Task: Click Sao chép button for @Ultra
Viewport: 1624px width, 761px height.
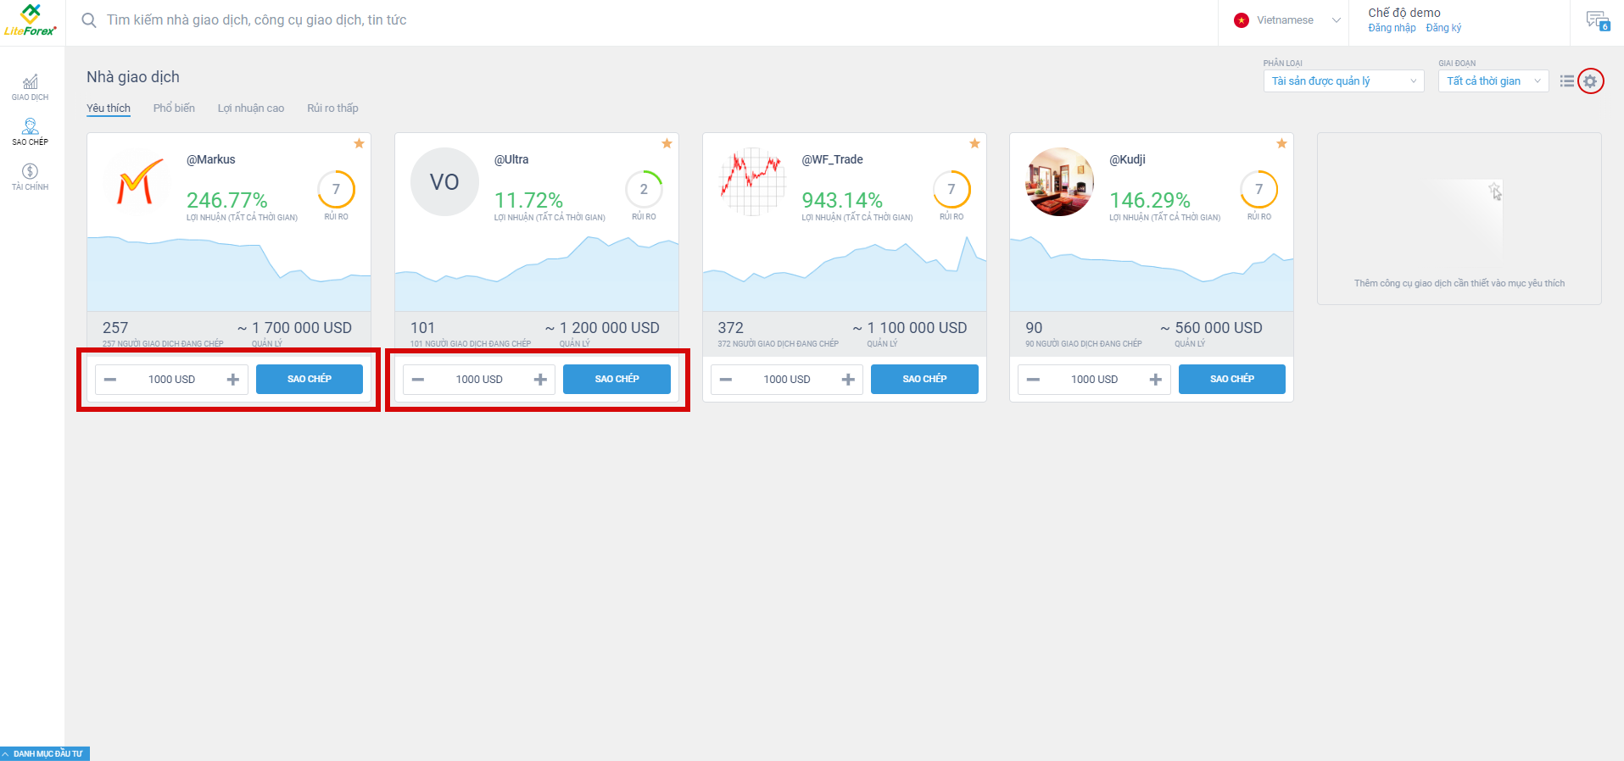Action: 617,379
